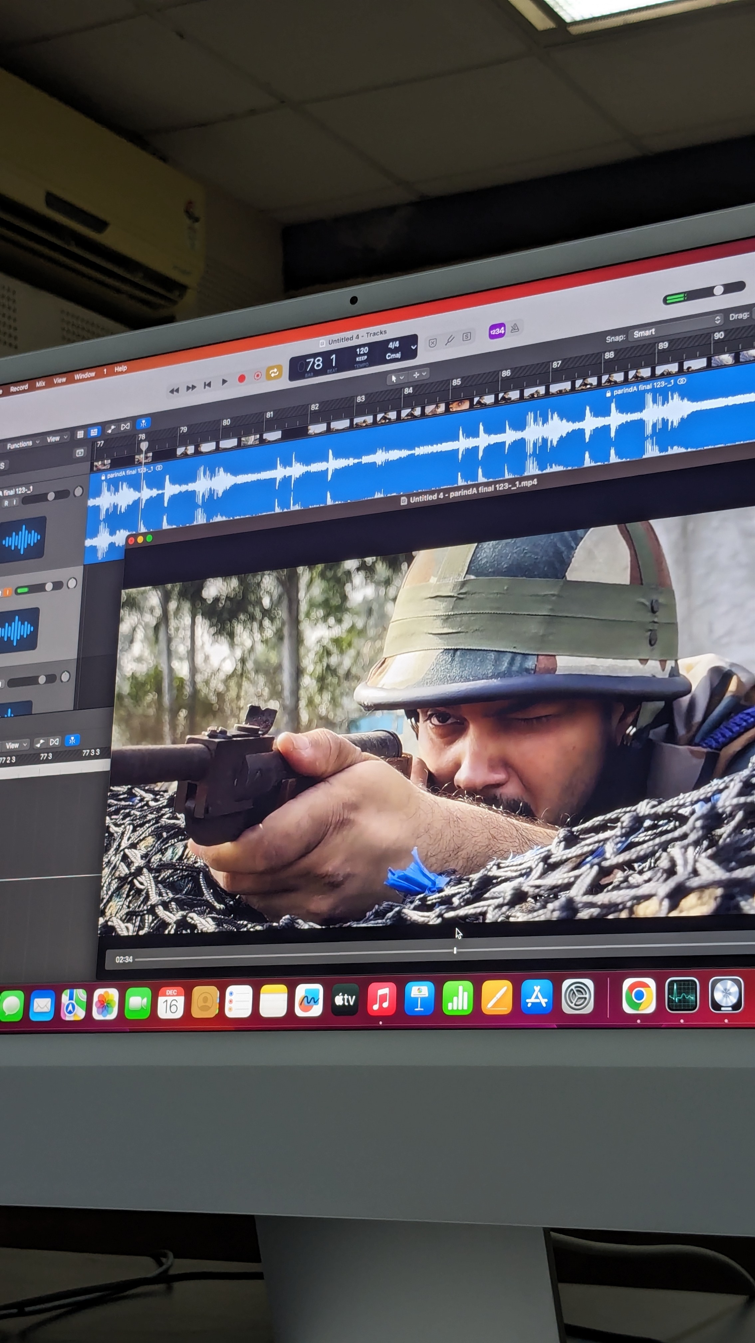
Task: Open the Tuner icon in control bar
Action: (x=450, y=340)
